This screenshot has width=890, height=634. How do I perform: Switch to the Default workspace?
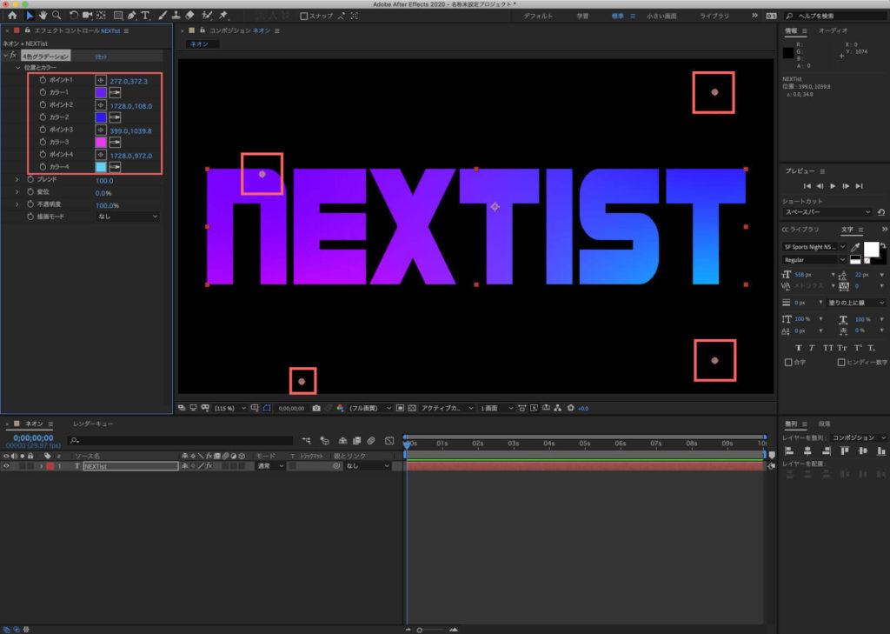pyautogui.click(x=538, y=16)
